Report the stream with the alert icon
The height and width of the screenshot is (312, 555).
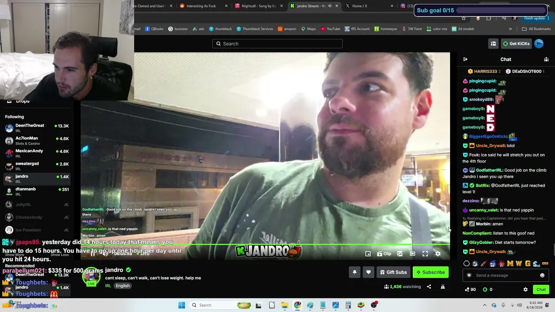click(443, 286)
